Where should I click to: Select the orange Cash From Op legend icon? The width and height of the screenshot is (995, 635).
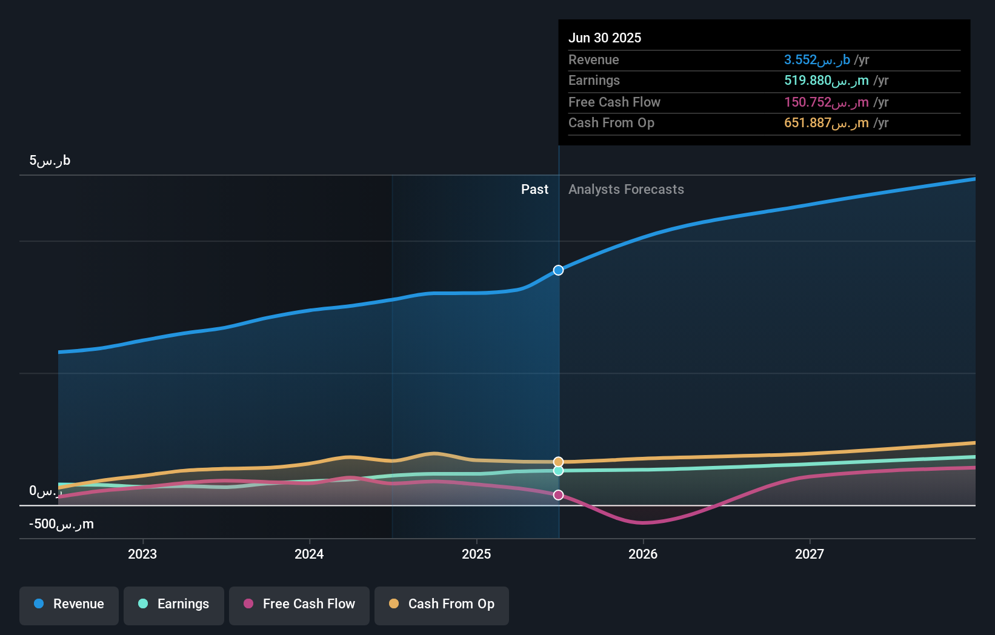pyautogui.click(x=394, y=604)
